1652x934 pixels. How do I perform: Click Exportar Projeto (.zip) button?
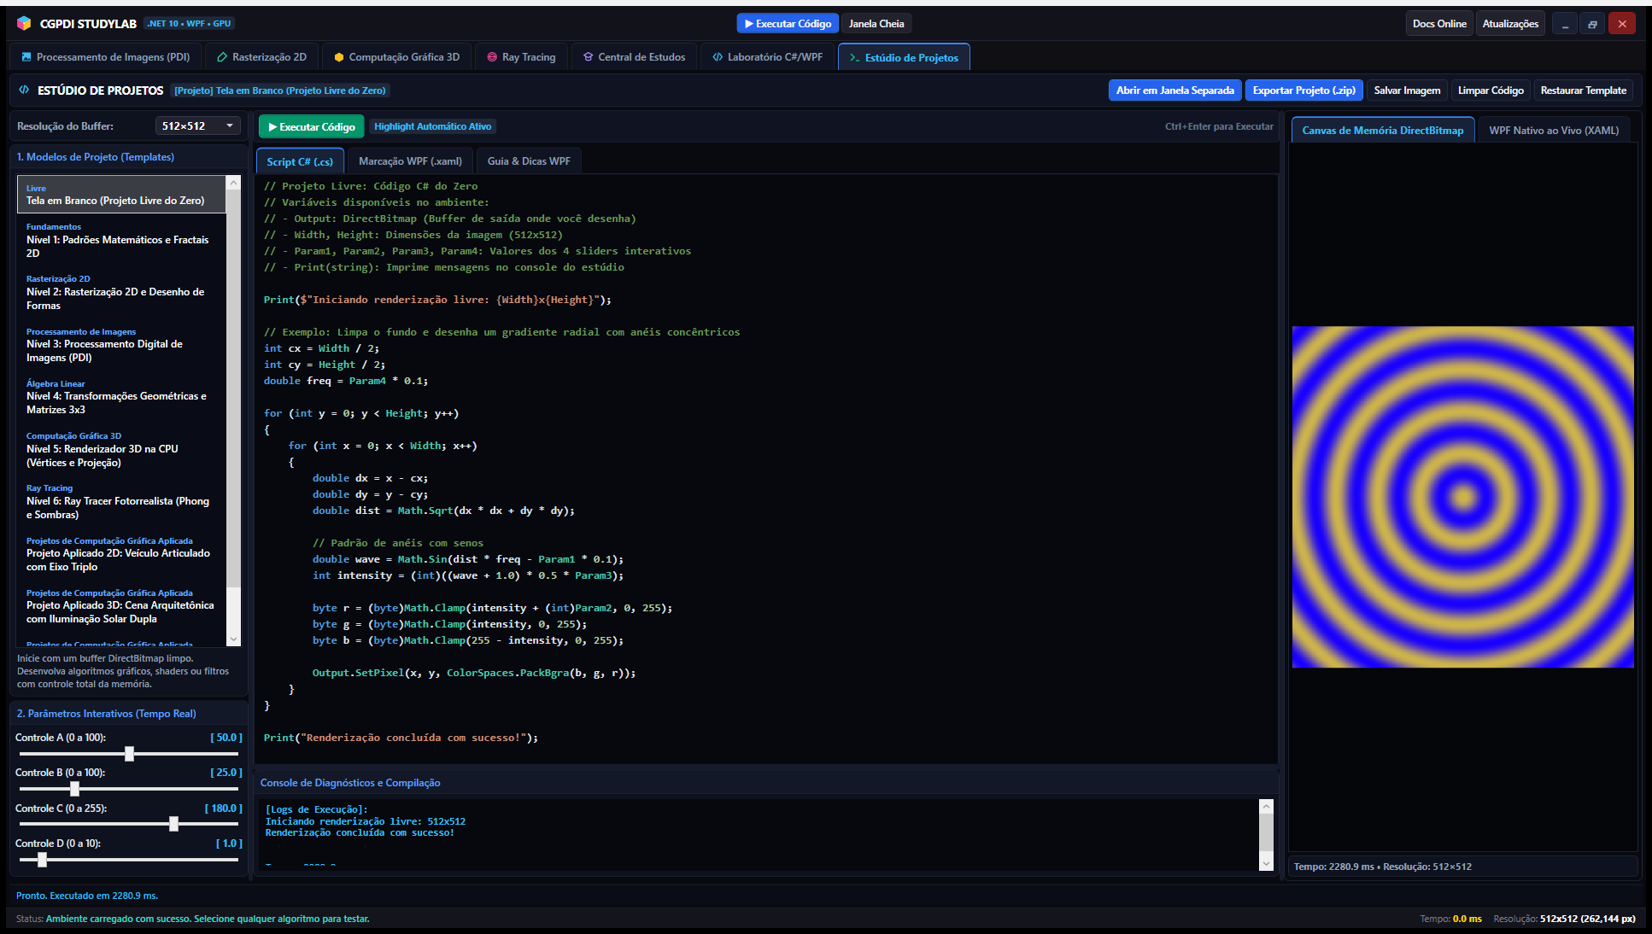pyautogui.click(x=1303, y=90)
